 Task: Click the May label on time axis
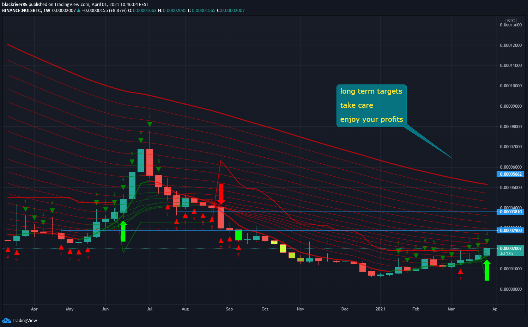pos(70,309)
